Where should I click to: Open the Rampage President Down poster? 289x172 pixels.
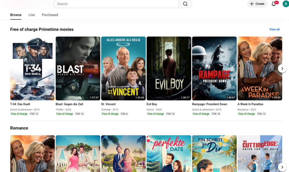[x=214, y=68]
